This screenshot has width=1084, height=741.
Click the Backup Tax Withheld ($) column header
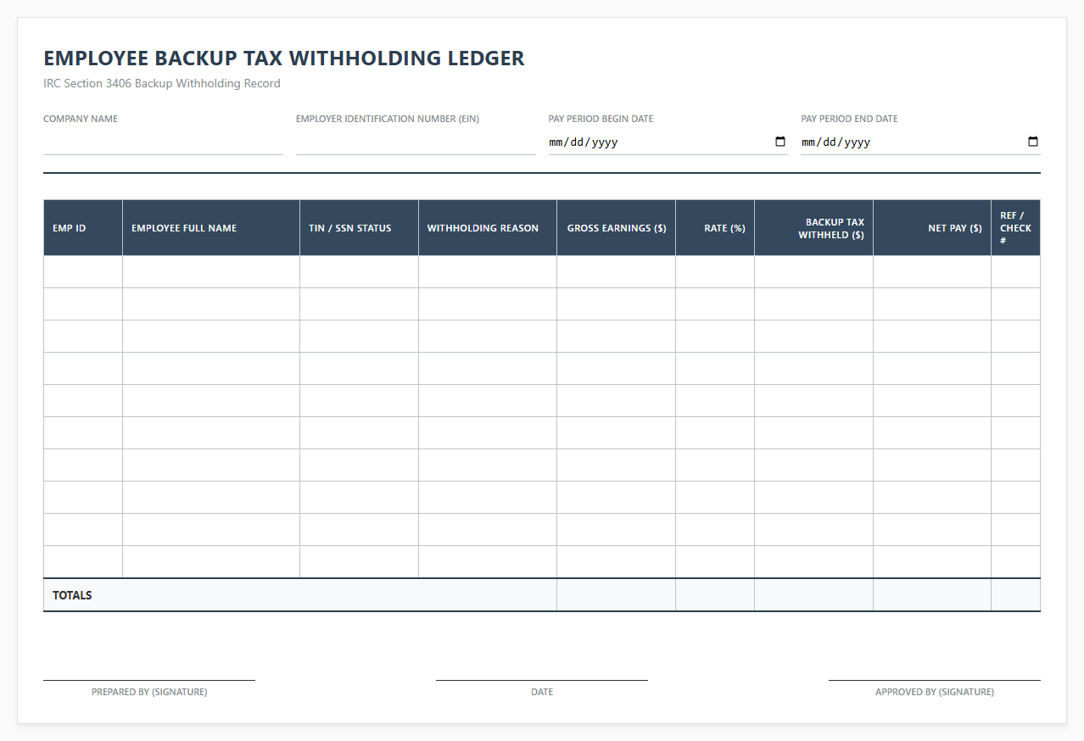click(x=814, y=228)
